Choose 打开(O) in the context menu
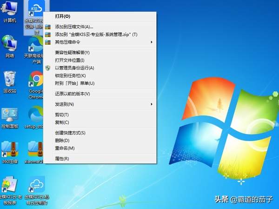The width and height of the screenshot is (279, 209). (x=100, y=16)
